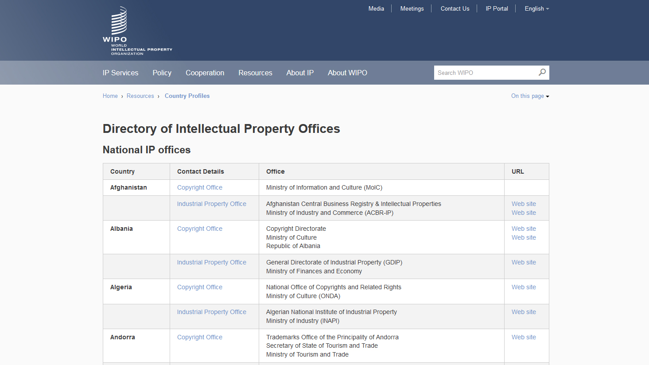Viewport: 649px width, 365px height.
Task: Open the Policy menu
Action: [x=162, y=73]
